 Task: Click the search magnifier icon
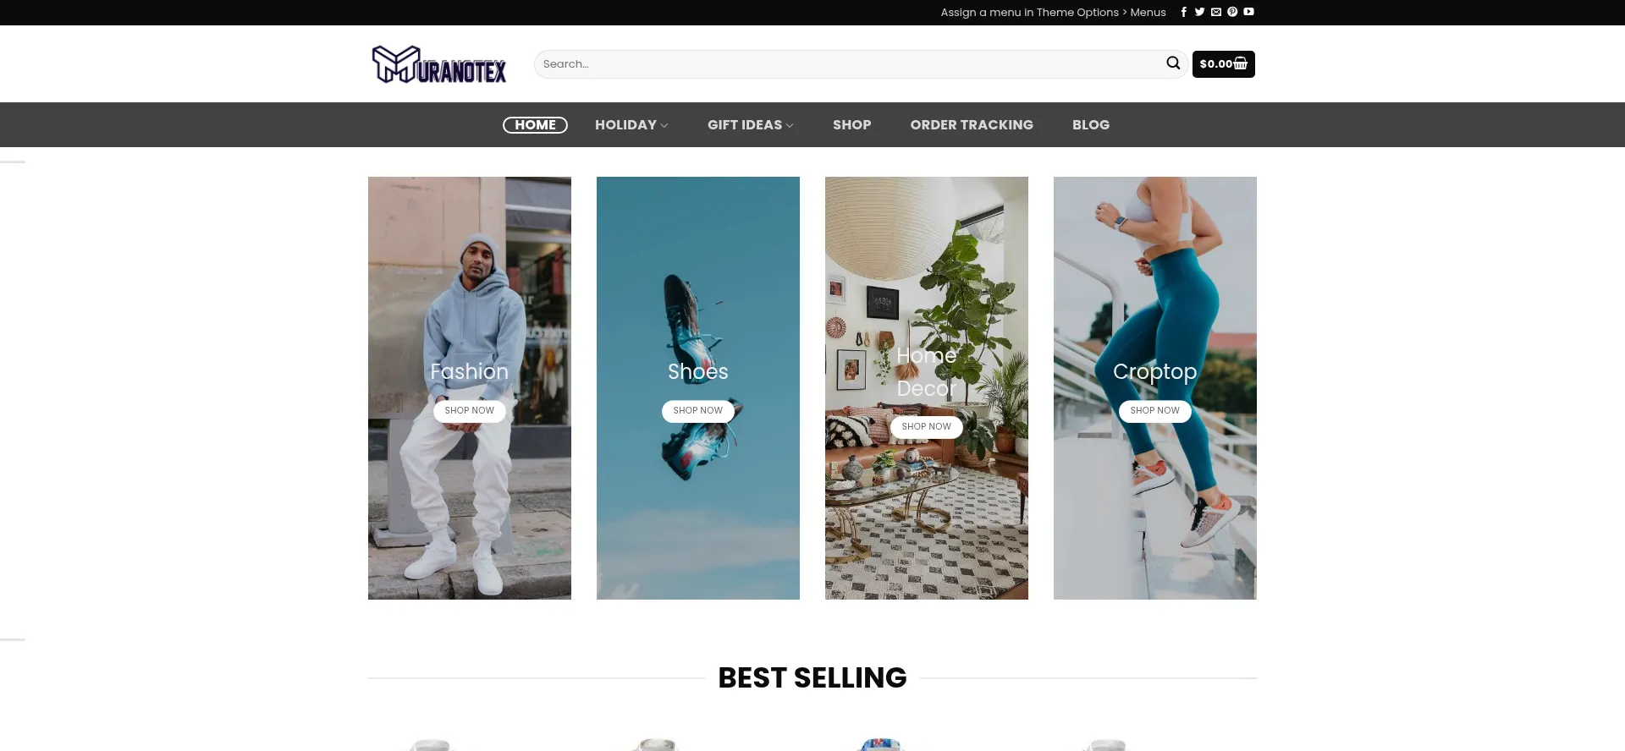(1173, 63)
